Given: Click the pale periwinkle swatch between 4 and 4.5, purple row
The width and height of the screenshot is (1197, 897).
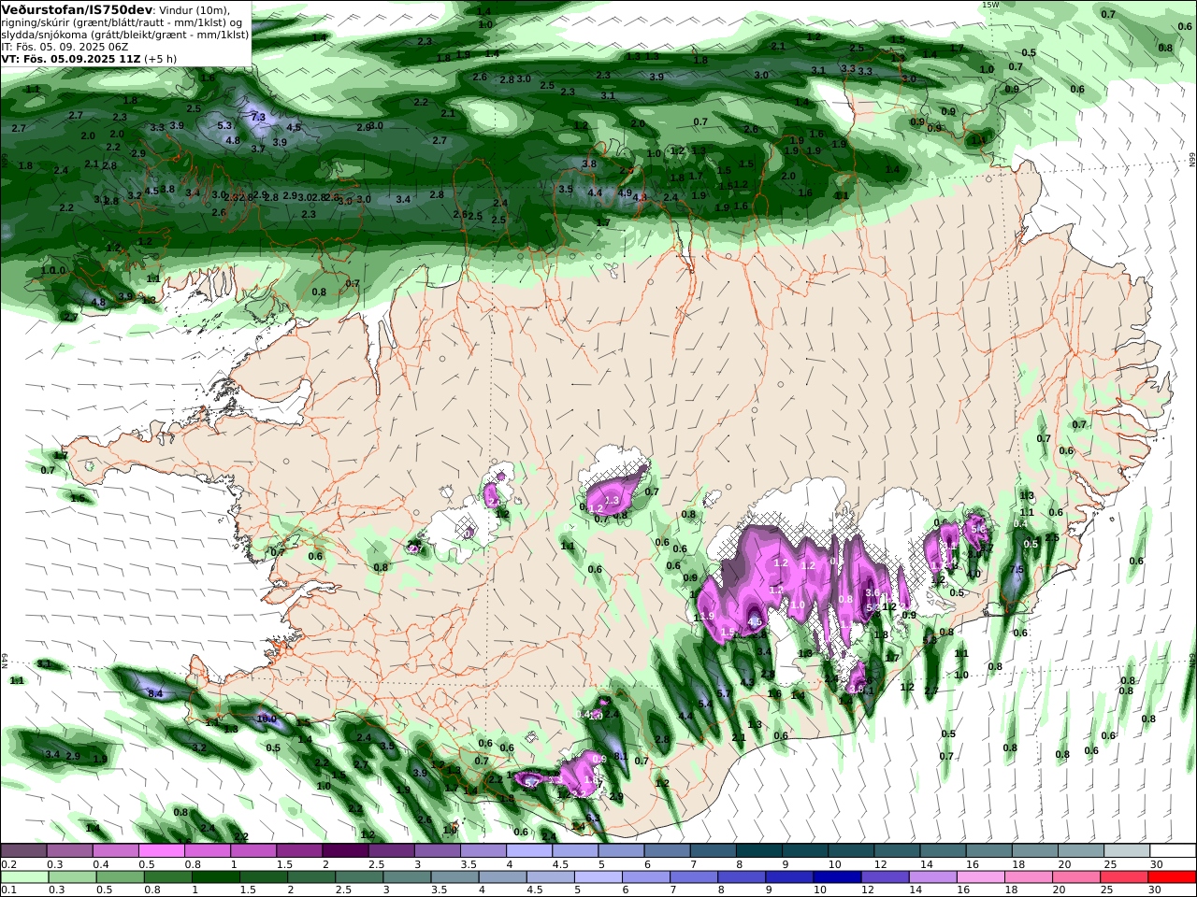Looking at the screenshot, I should (529, 850).
